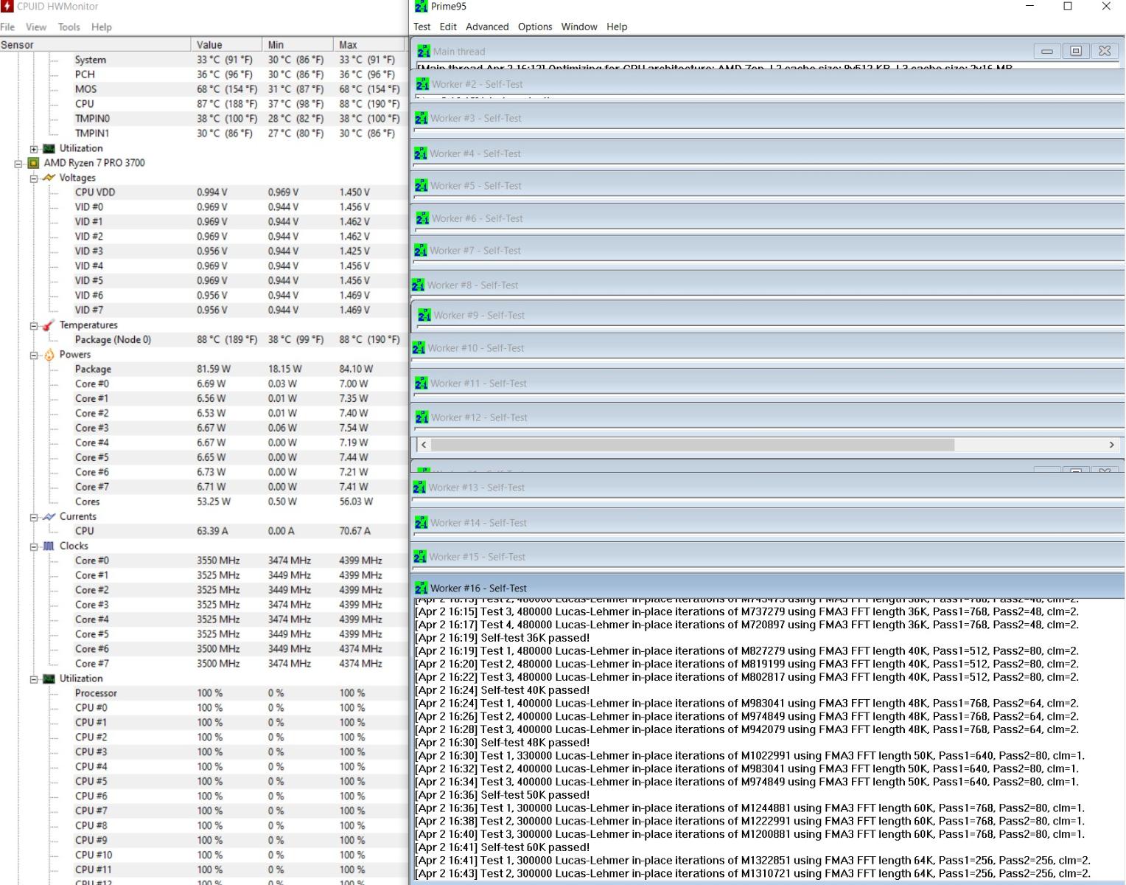Viewport: 1126px width, 885px height.
Task: Collapse the Currents section
Action: pyautogui.click(x=34, y=517)
